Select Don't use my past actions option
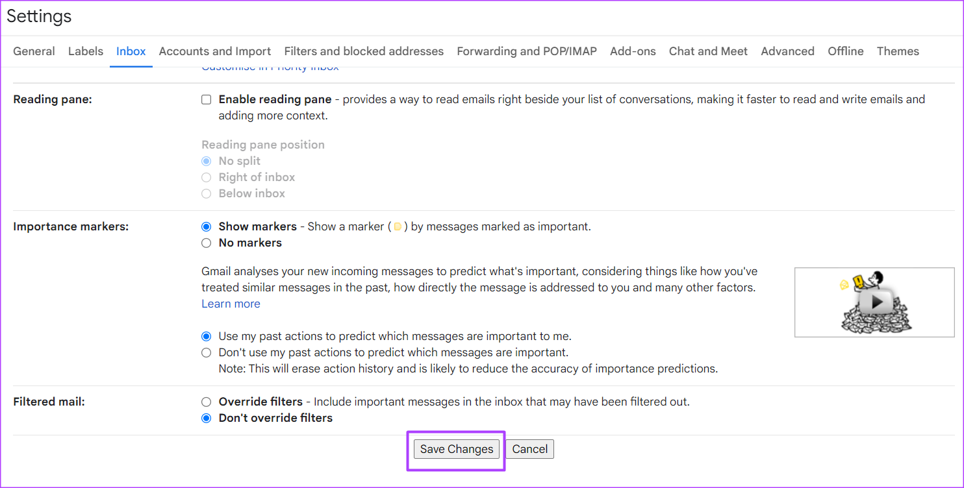The width and height of the screenshot is (964, 488). point(207,353)
